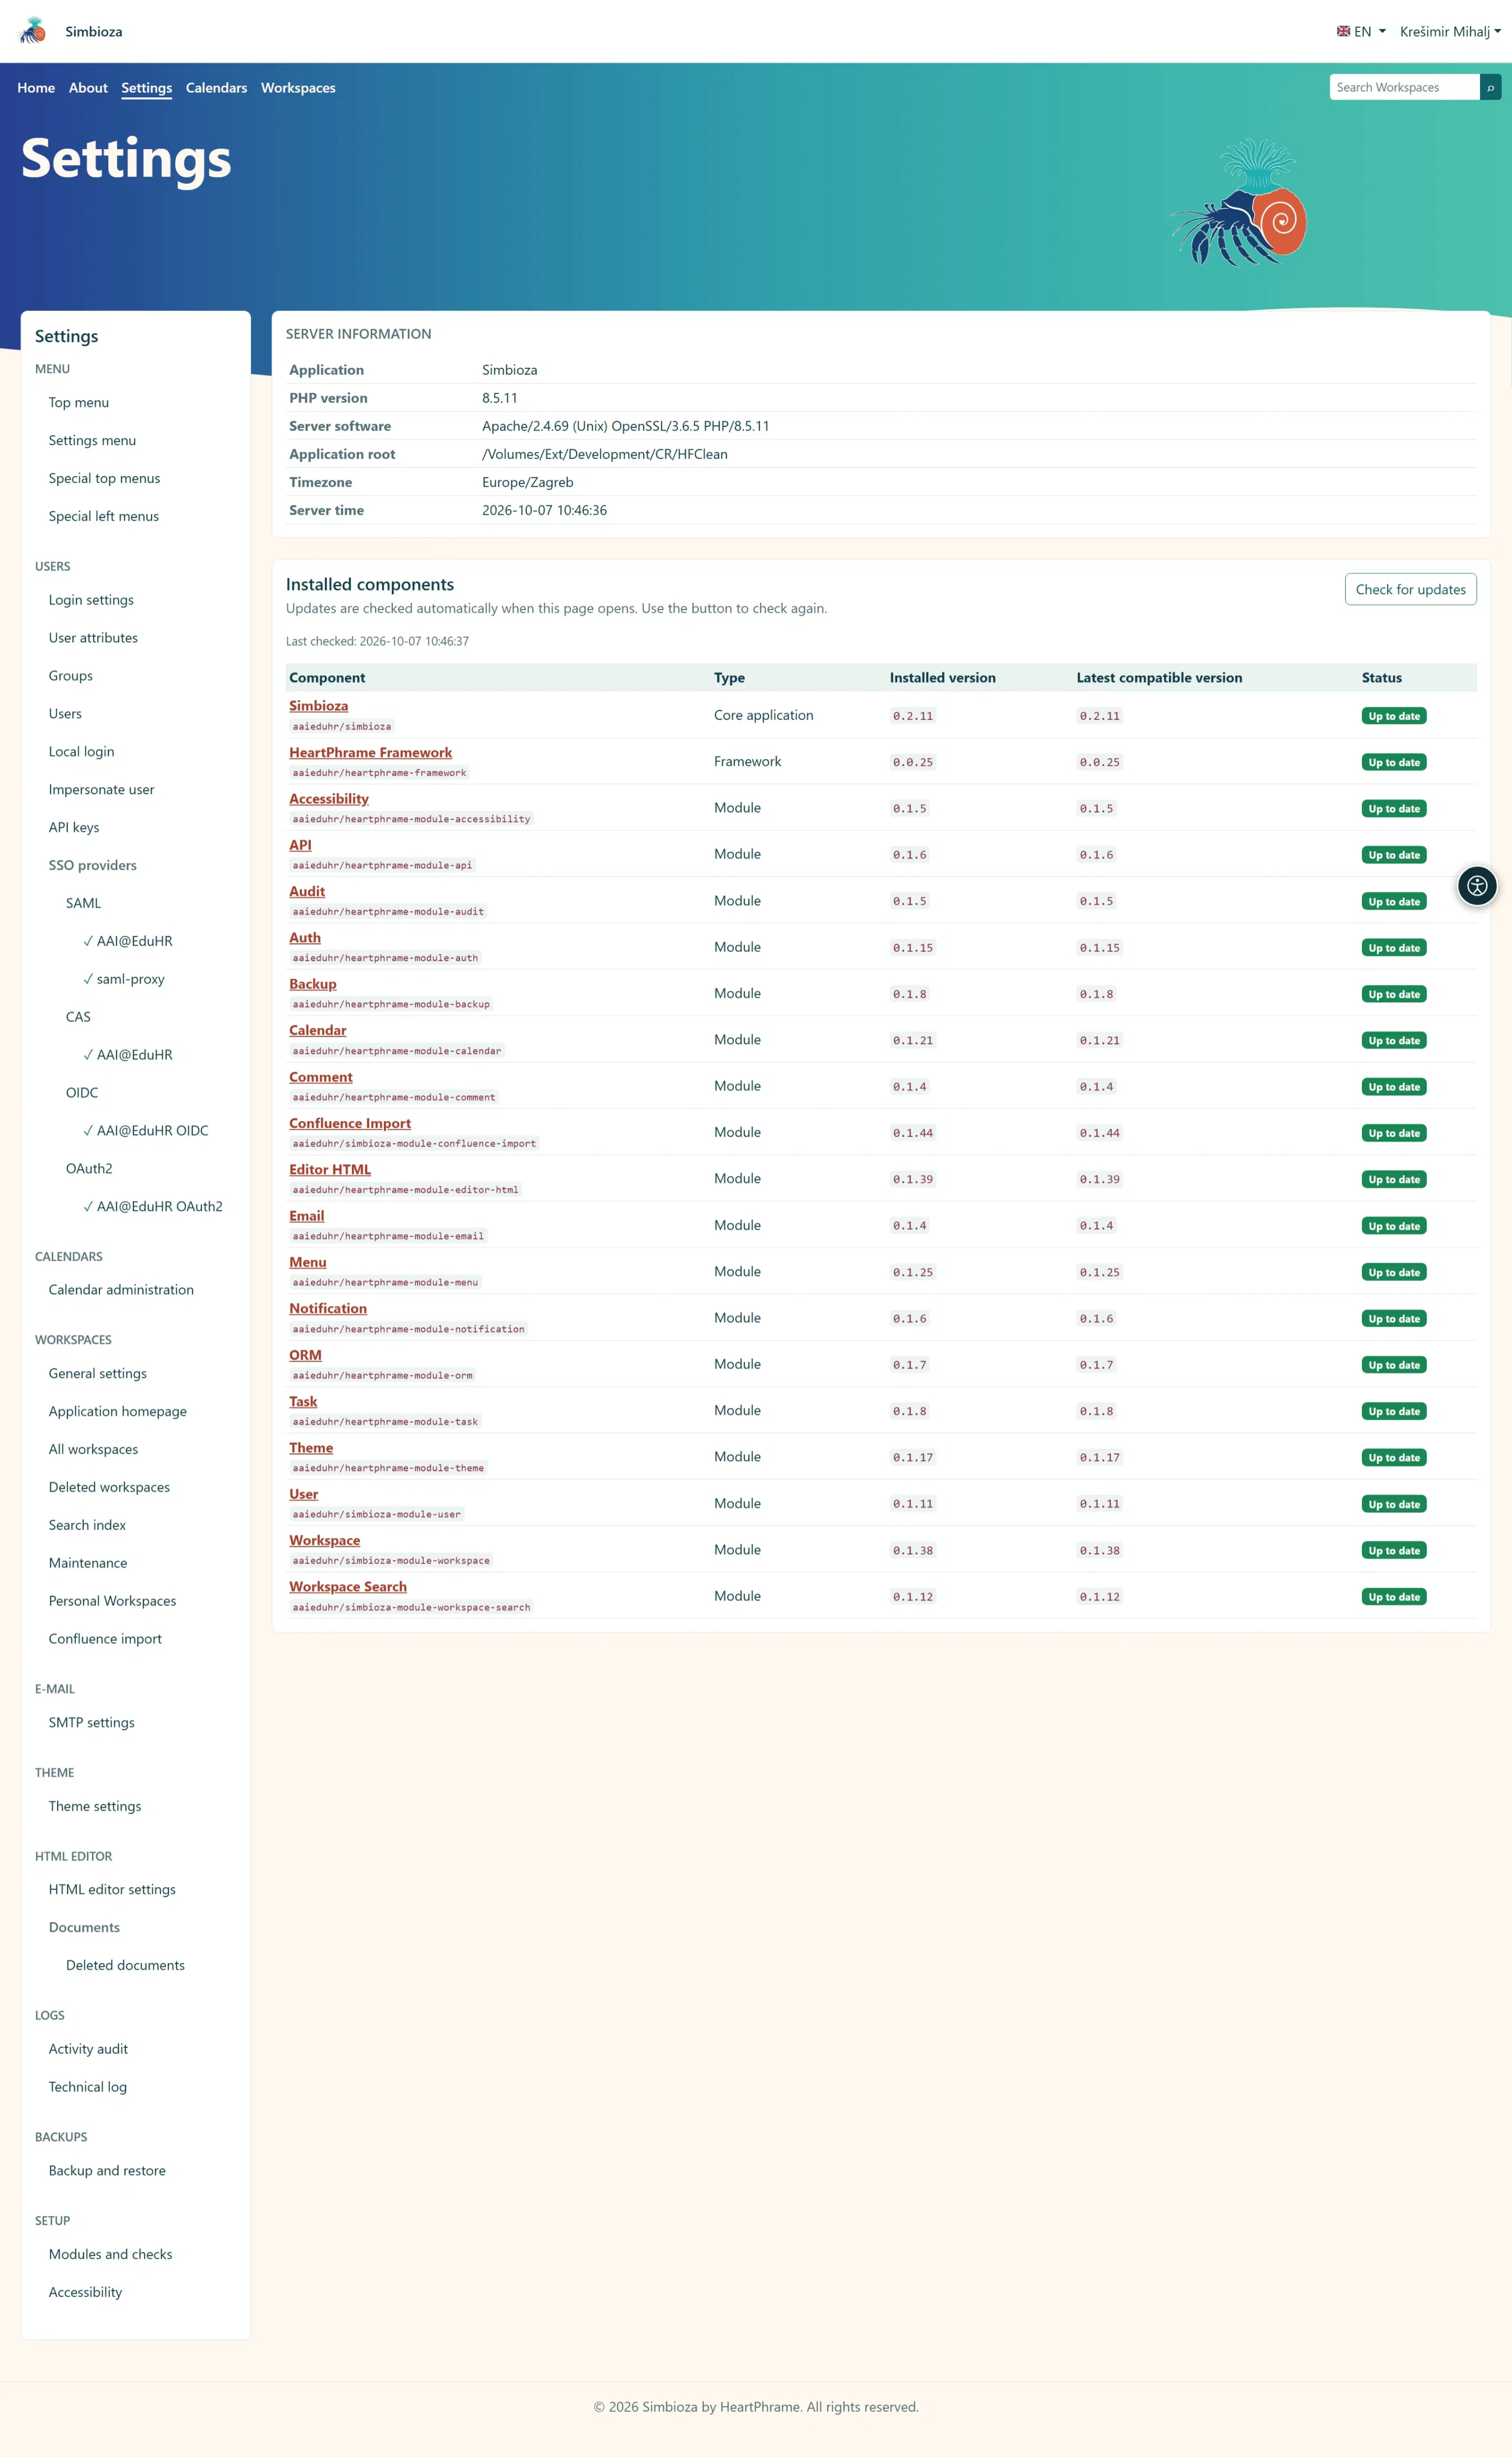This screenshot has width=1512, height=2457.
Task: Open User attributes in sidebar
Action: (x=93, y=638)
